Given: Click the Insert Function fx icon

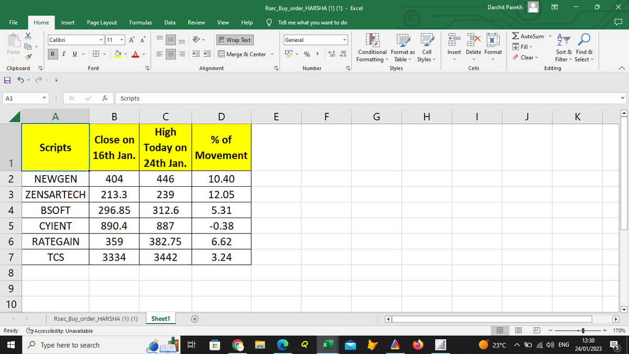Looking at the screenshot, I should click(x=105, y=98).
